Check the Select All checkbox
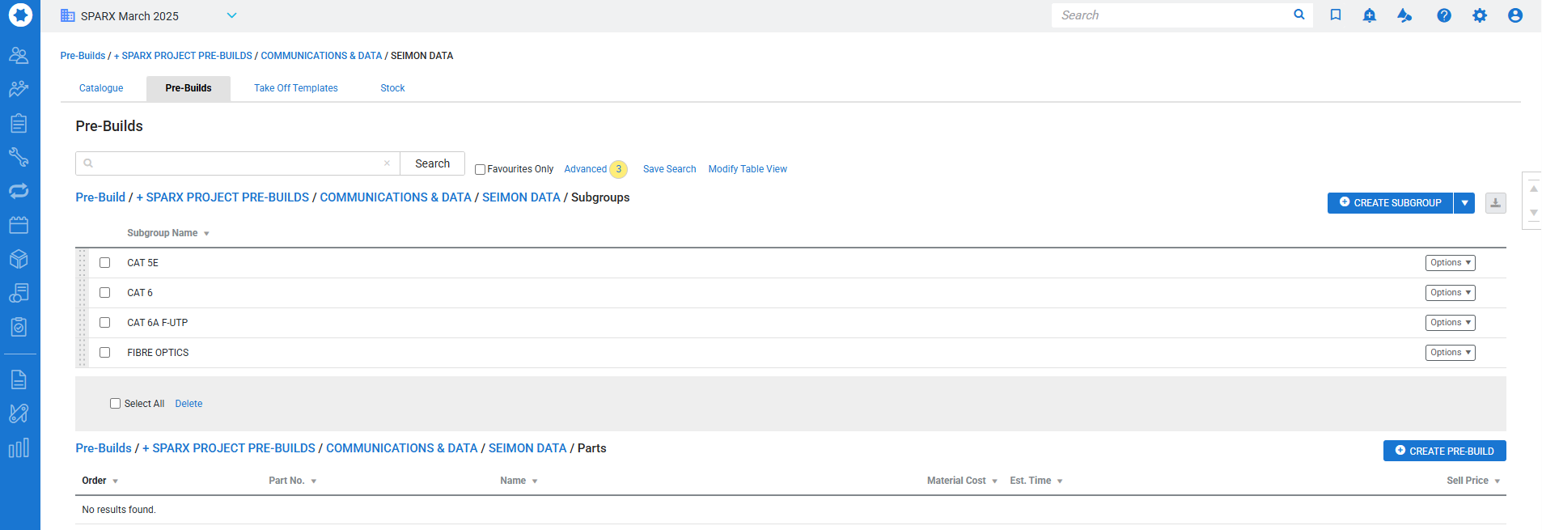Viewport: 1542px width, 530px height. (116, 404)
